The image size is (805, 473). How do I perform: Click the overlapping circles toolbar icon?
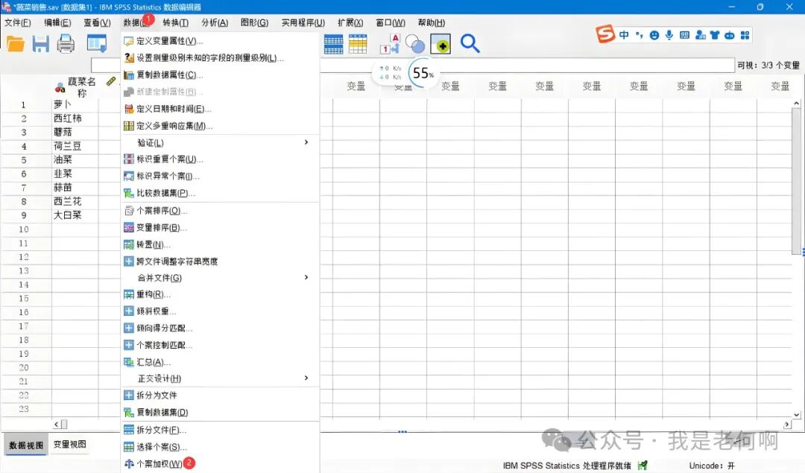pos(415,44)
